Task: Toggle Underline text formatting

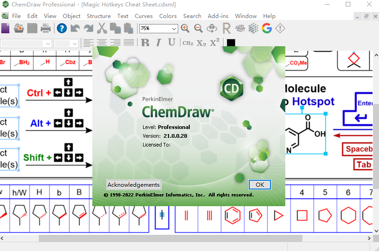Action: pyautogui.click(x=172, y=43)
